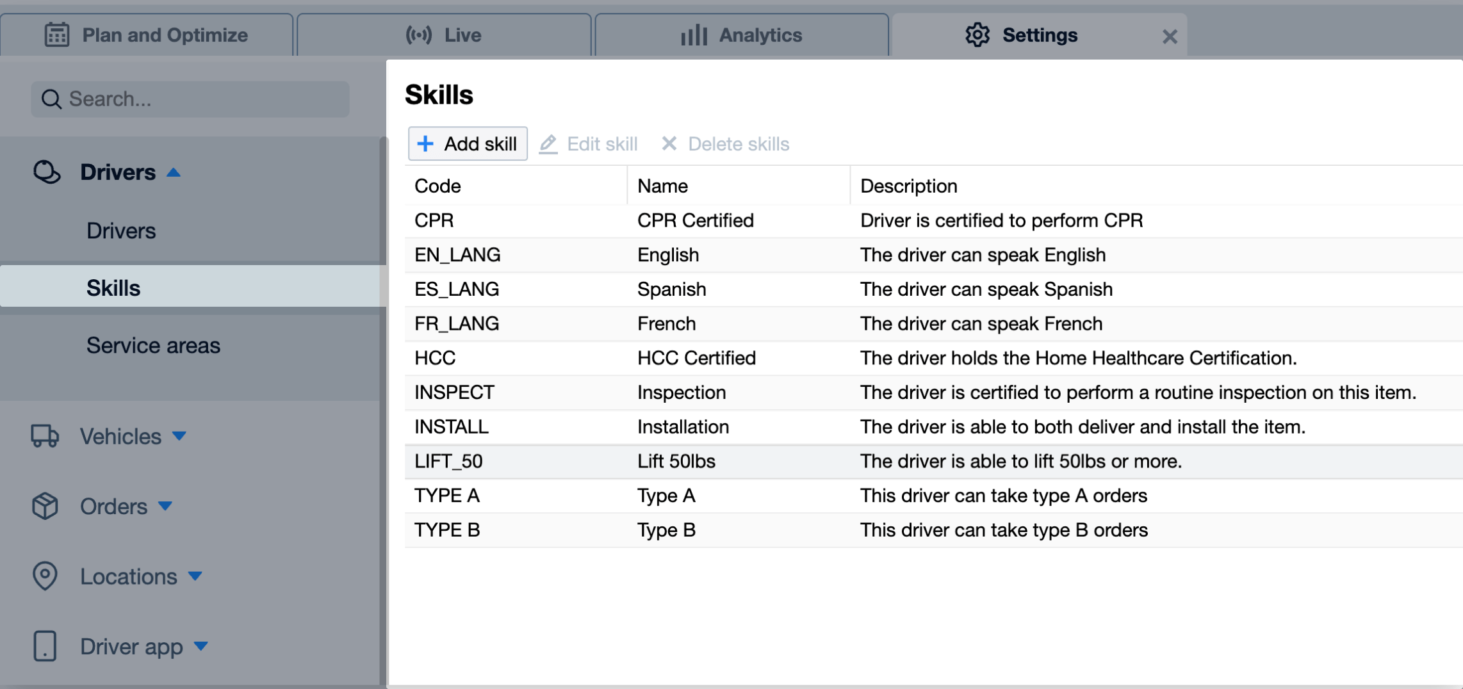Click the magnifier icon in the search box
This screenshot has height=689, width=1463.
[x=52, y=99]
